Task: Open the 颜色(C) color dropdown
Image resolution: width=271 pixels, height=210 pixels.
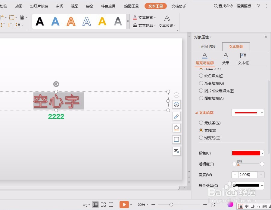Action: tap(262, 153)
